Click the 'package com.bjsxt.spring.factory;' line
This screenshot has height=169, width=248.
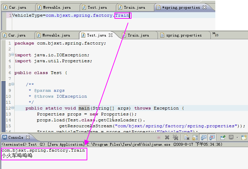click(60, 43)
